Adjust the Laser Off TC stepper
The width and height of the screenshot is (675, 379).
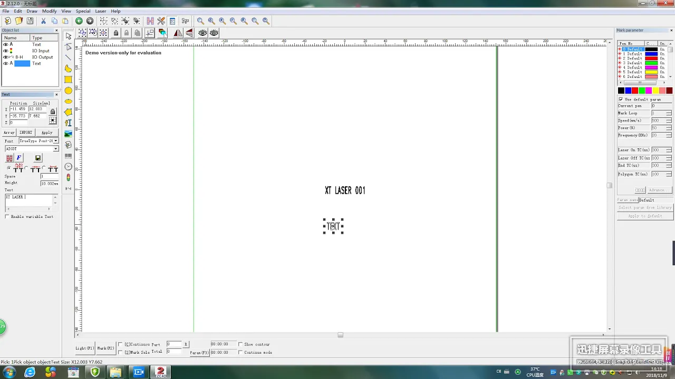(x=669, y=158)
